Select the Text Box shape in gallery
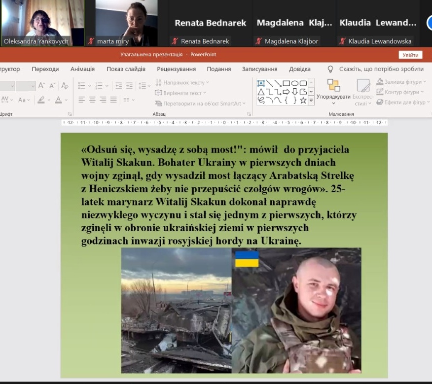 (x=261, y=83)
